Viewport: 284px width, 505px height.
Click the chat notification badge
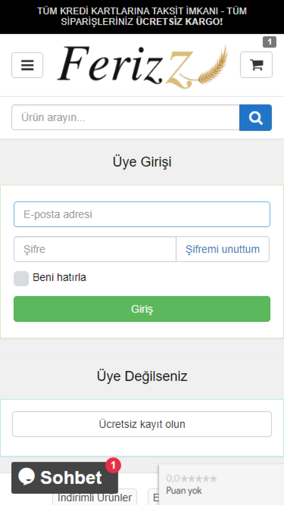113,465
